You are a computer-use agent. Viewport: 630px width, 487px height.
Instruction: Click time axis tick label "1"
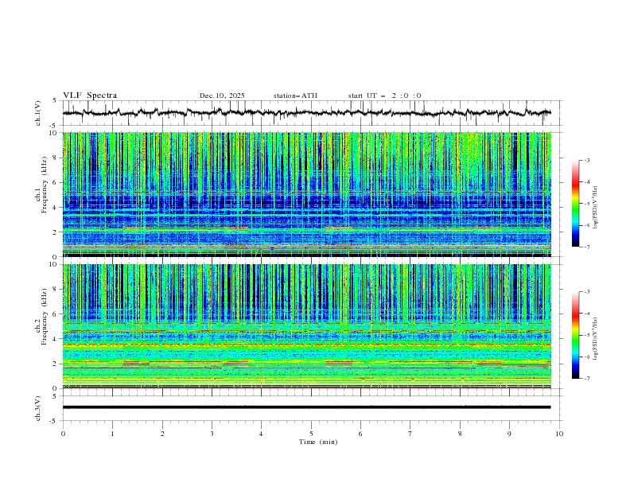[x=112, y=434]
